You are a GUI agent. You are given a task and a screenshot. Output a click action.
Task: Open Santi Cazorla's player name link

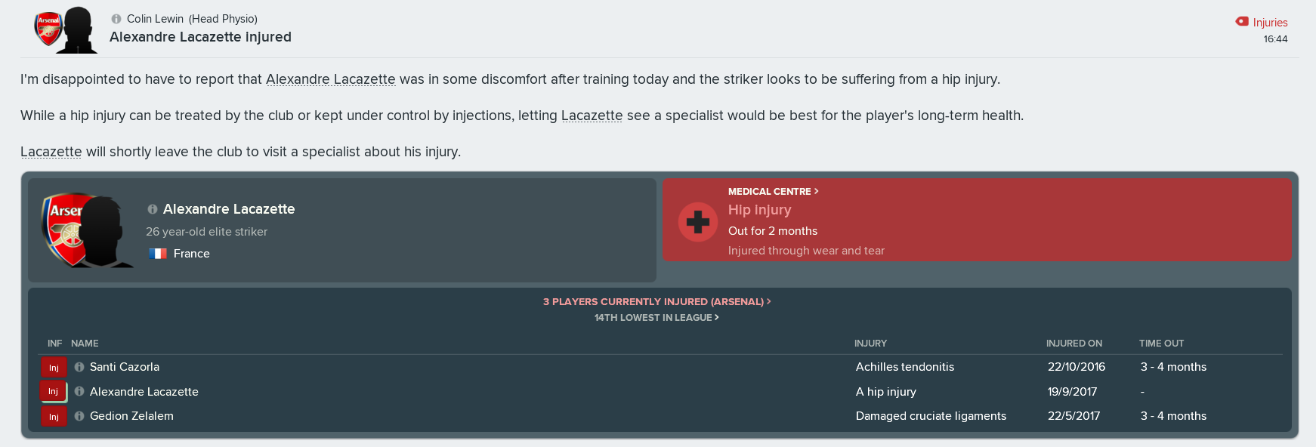click(125, 367)
